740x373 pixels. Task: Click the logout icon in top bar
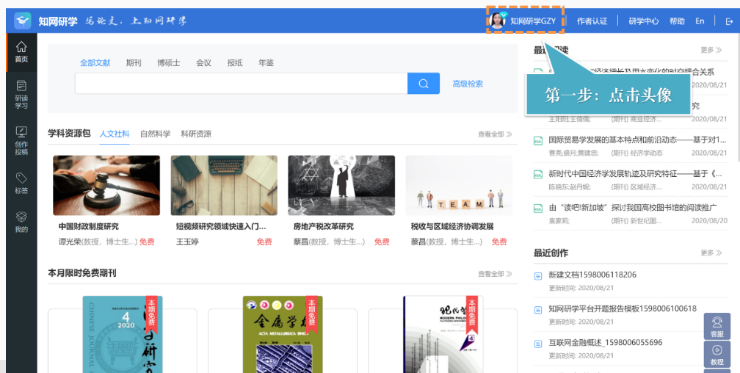coord(729,21)
